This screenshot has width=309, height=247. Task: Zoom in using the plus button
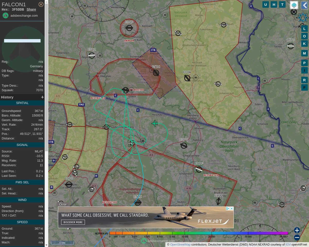pyautogui.click(x=297, y=230)
